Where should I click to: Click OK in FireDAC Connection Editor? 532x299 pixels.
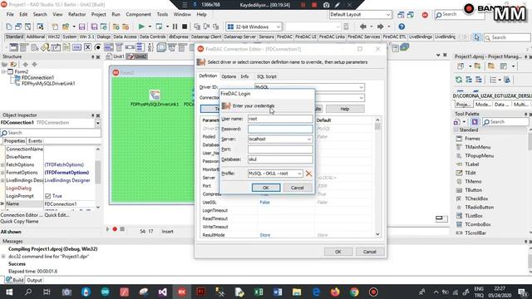pos(338,252)
